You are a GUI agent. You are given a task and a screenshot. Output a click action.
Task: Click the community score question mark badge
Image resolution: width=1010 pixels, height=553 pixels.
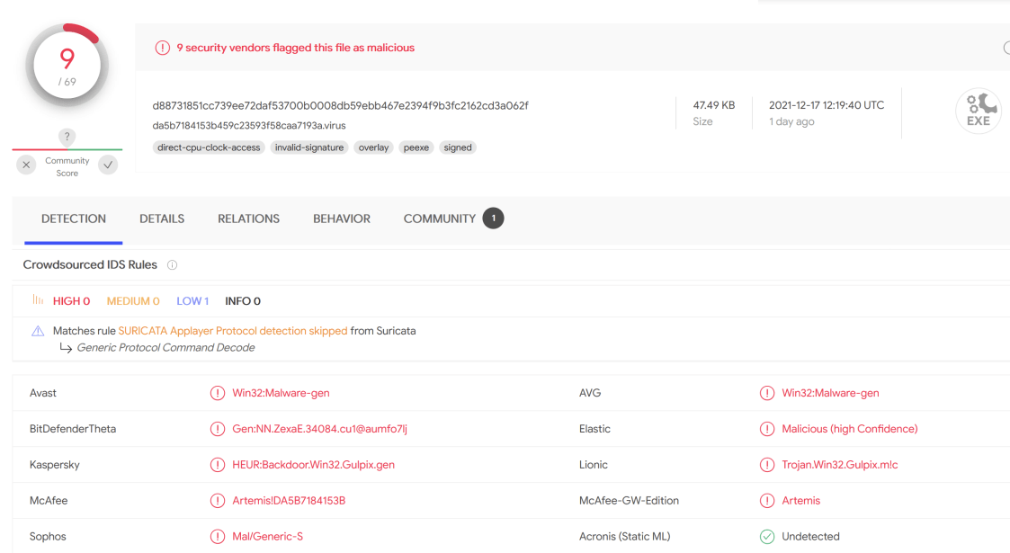67,137
